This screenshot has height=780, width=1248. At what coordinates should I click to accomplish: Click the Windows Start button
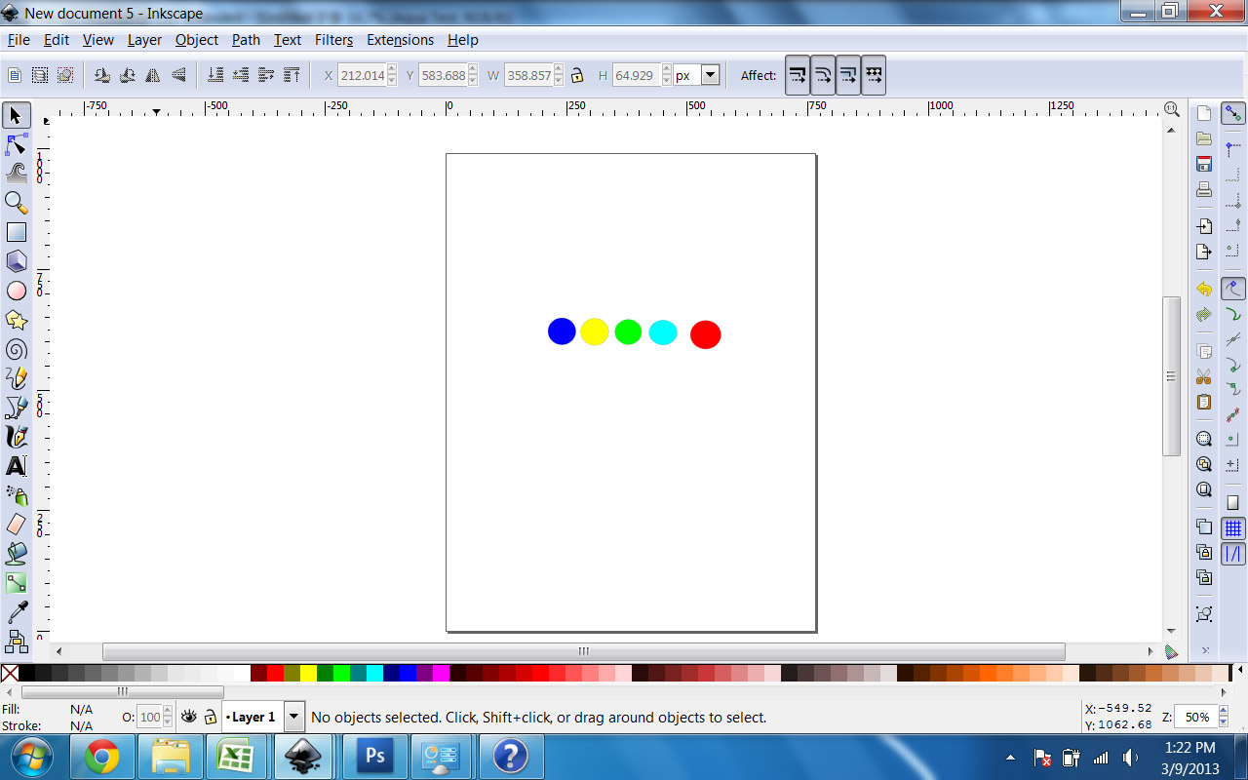pos(30,757)
